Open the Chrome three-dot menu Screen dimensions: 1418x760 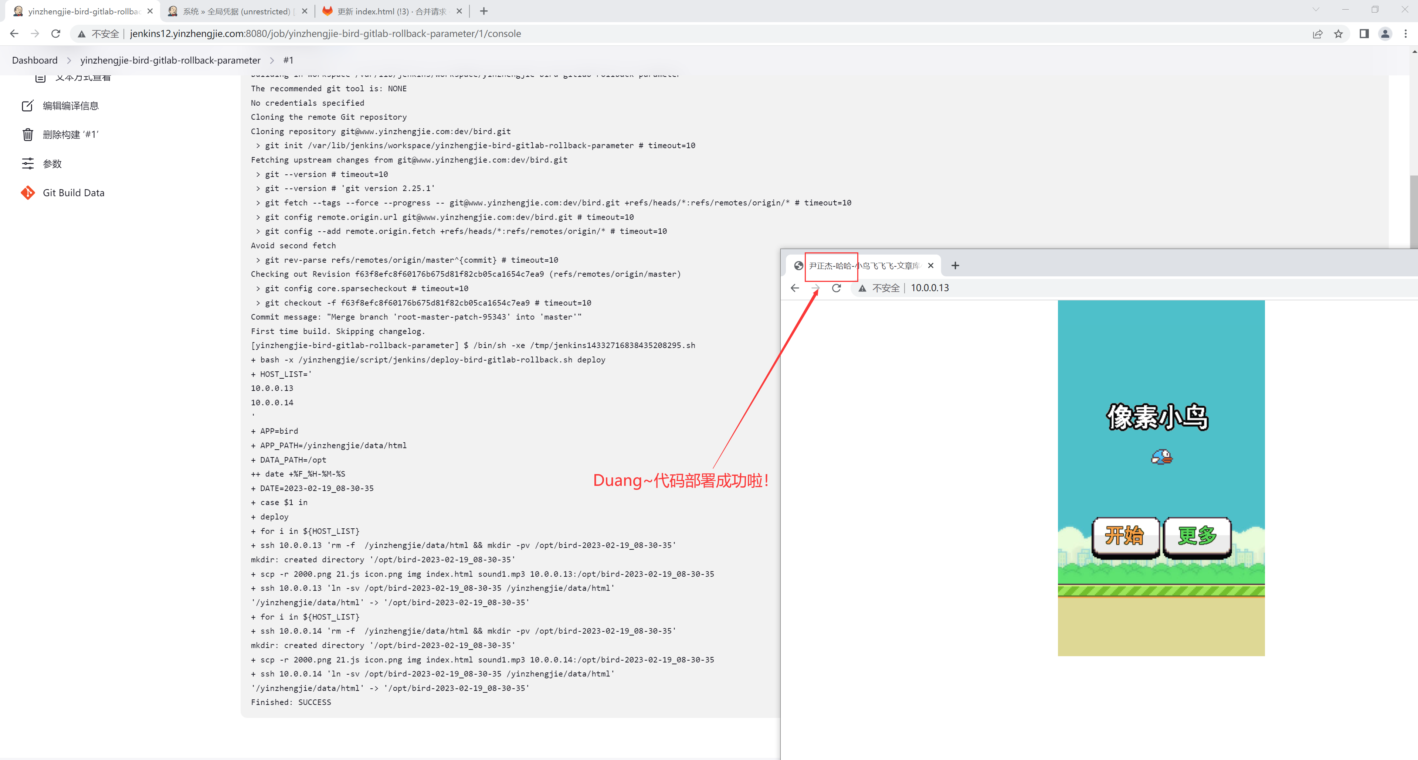1405,34
